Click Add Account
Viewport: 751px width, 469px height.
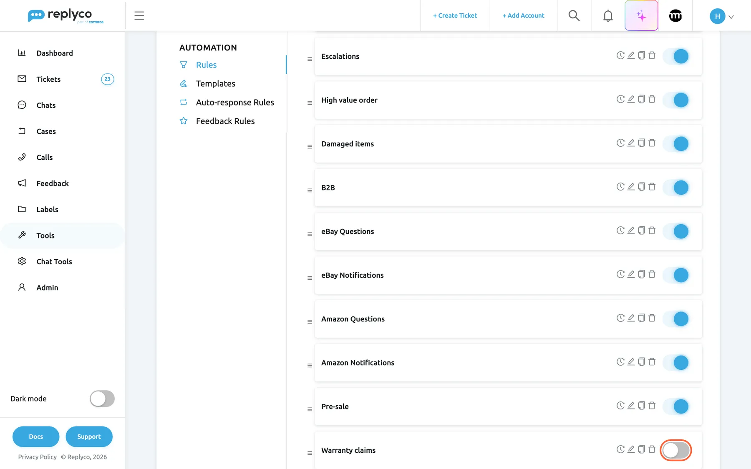[x=523, y=16]
